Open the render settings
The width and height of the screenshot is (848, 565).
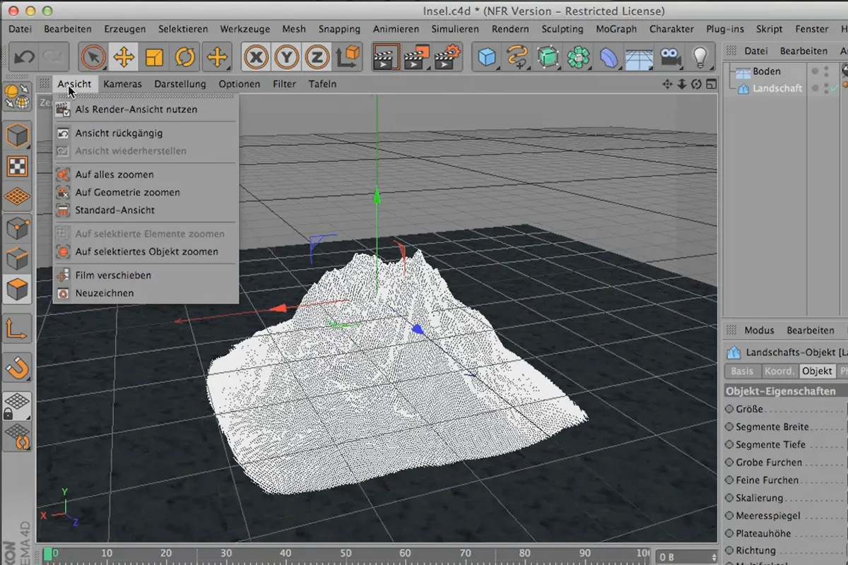click(x=448, y=57)
